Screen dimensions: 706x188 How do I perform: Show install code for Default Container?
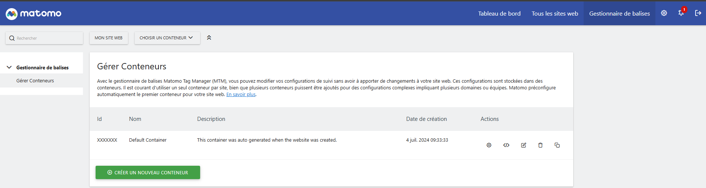tap(506, 145)
